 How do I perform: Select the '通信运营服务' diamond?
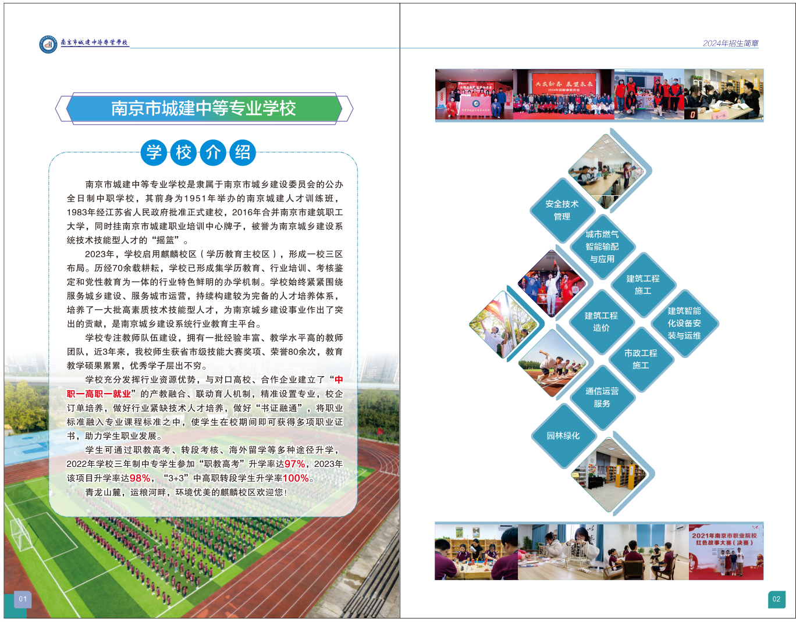[602, 398]
